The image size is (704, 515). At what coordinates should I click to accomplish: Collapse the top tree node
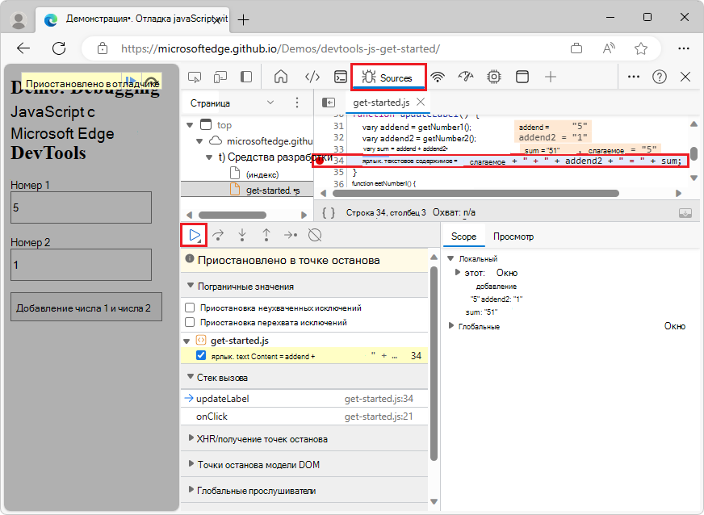(190, 125)
